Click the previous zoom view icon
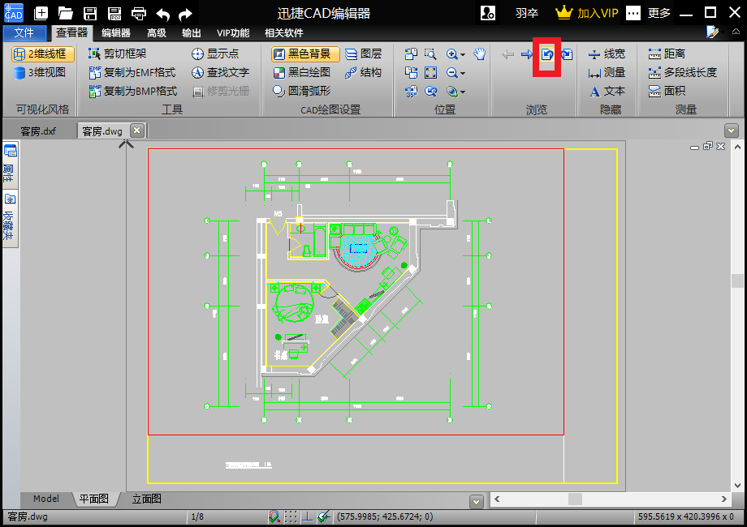The image size is (747, 527). pos(430,92)
